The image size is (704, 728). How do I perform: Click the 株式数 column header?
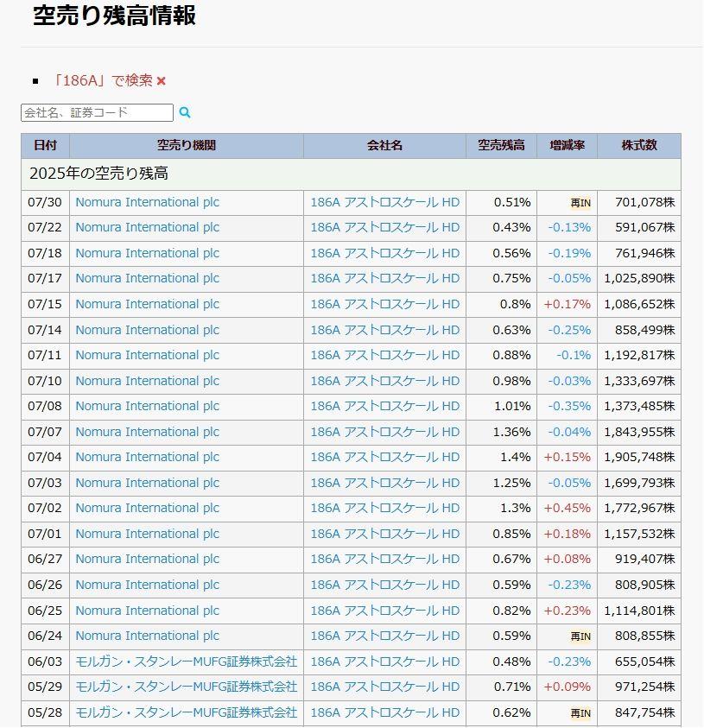[x=639, y=145]
